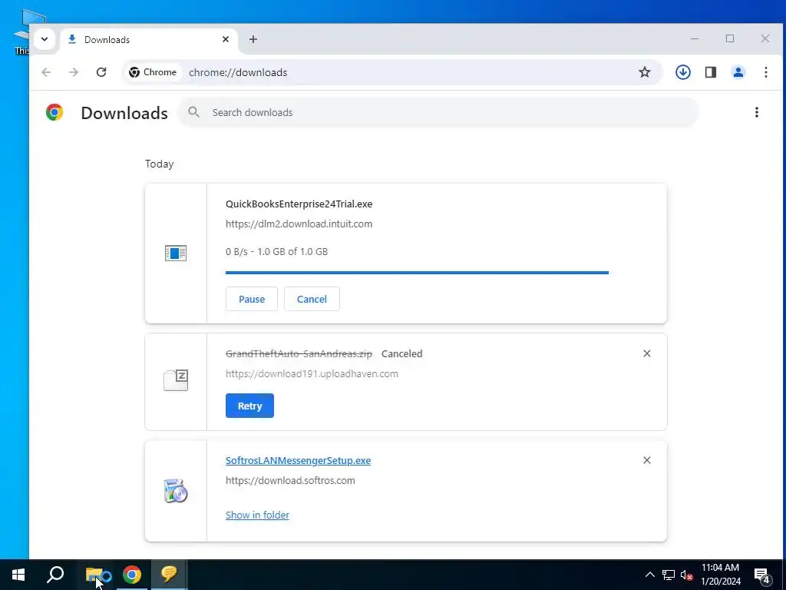This screenshot has width=786, height=590.
Task: Click the Chrome logo beside Downloads
Action: coord(54,112)
